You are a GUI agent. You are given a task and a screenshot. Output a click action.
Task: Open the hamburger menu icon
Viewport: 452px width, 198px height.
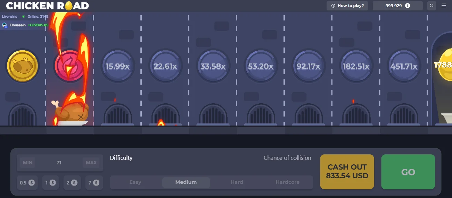pos(444,6)
